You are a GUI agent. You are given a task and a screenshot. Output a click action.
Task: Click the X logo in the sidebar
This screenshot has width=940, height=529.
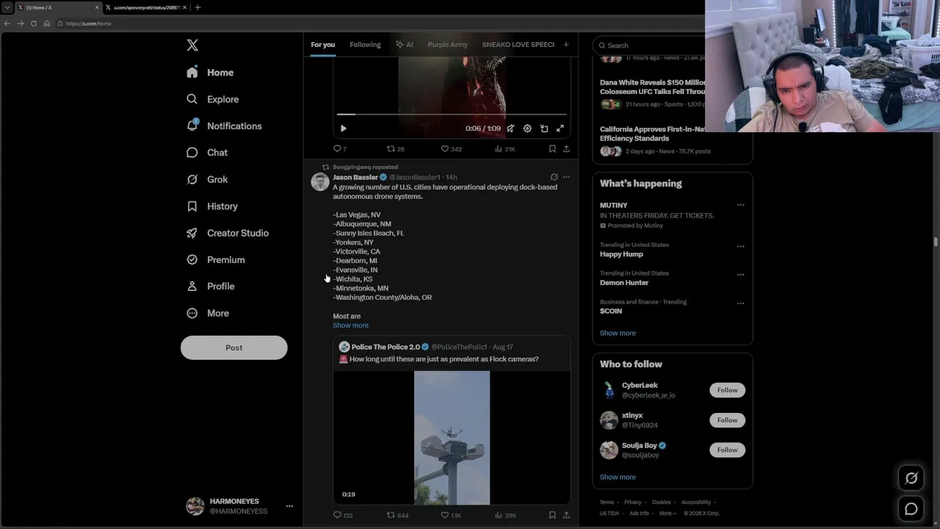[192, 46]
